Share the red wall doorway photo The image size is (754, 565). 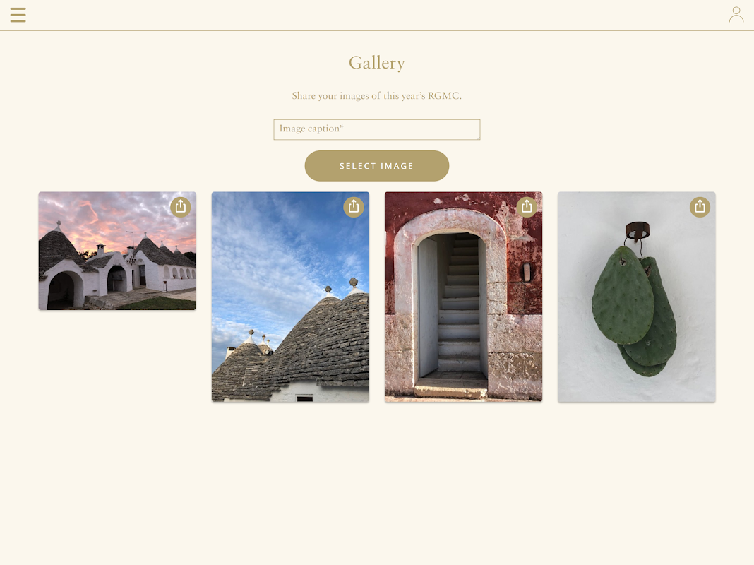coord(527,207)
